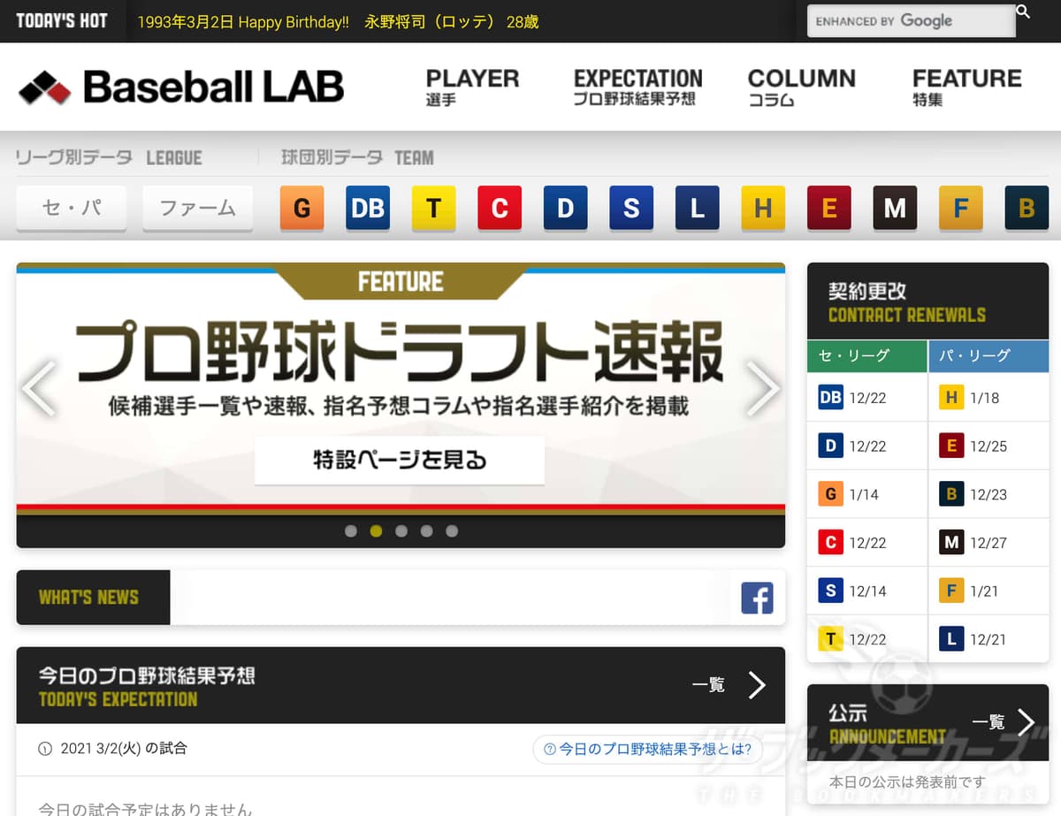Go to Baseball LAB home via logo

(181, 87)
